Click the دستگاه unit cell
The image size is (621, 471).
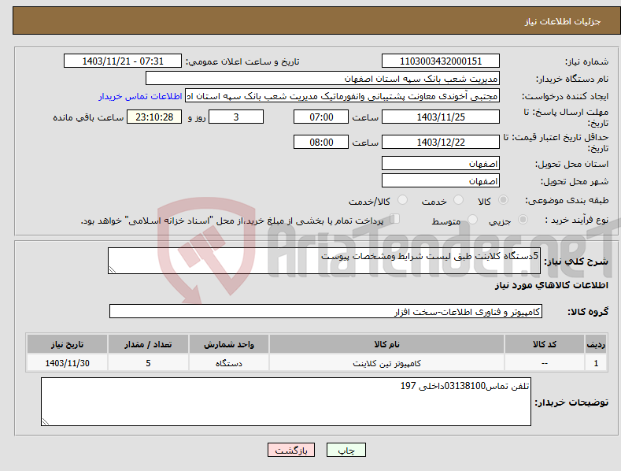229,363
